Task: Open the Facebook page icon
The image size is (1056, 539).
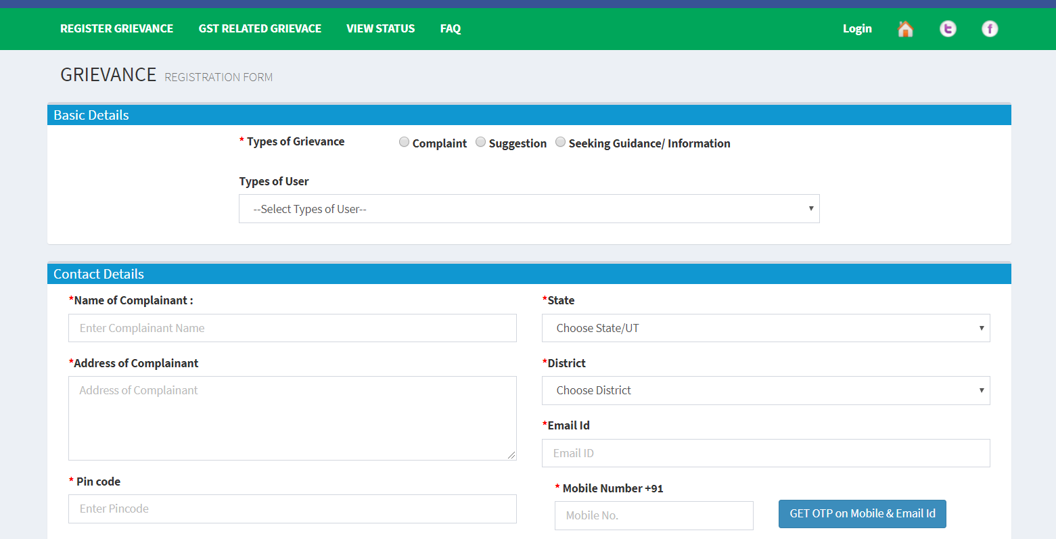Action: click(990, 28)
